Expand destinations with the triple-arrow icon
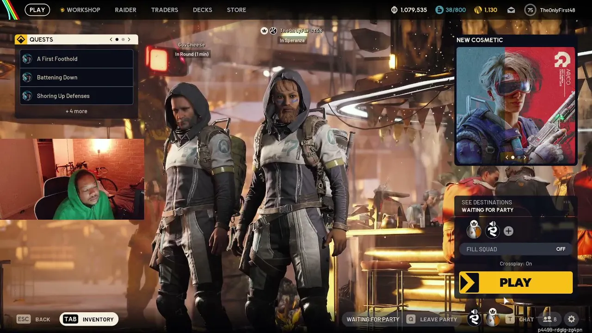The image size is (592, 333). pos(567,202)
